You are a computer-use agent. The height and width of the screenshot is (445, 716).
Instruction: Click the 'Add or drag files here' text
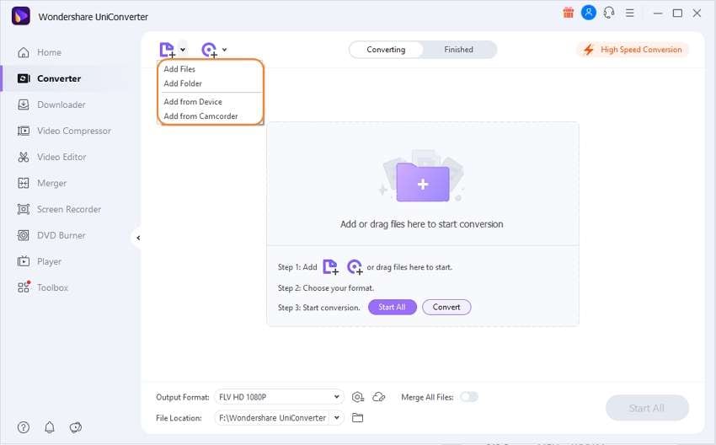click(x=421, y=224)
